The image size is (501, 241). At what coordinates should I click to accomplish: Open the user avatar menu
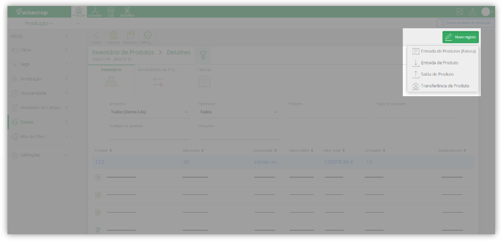tap(486, 12)
